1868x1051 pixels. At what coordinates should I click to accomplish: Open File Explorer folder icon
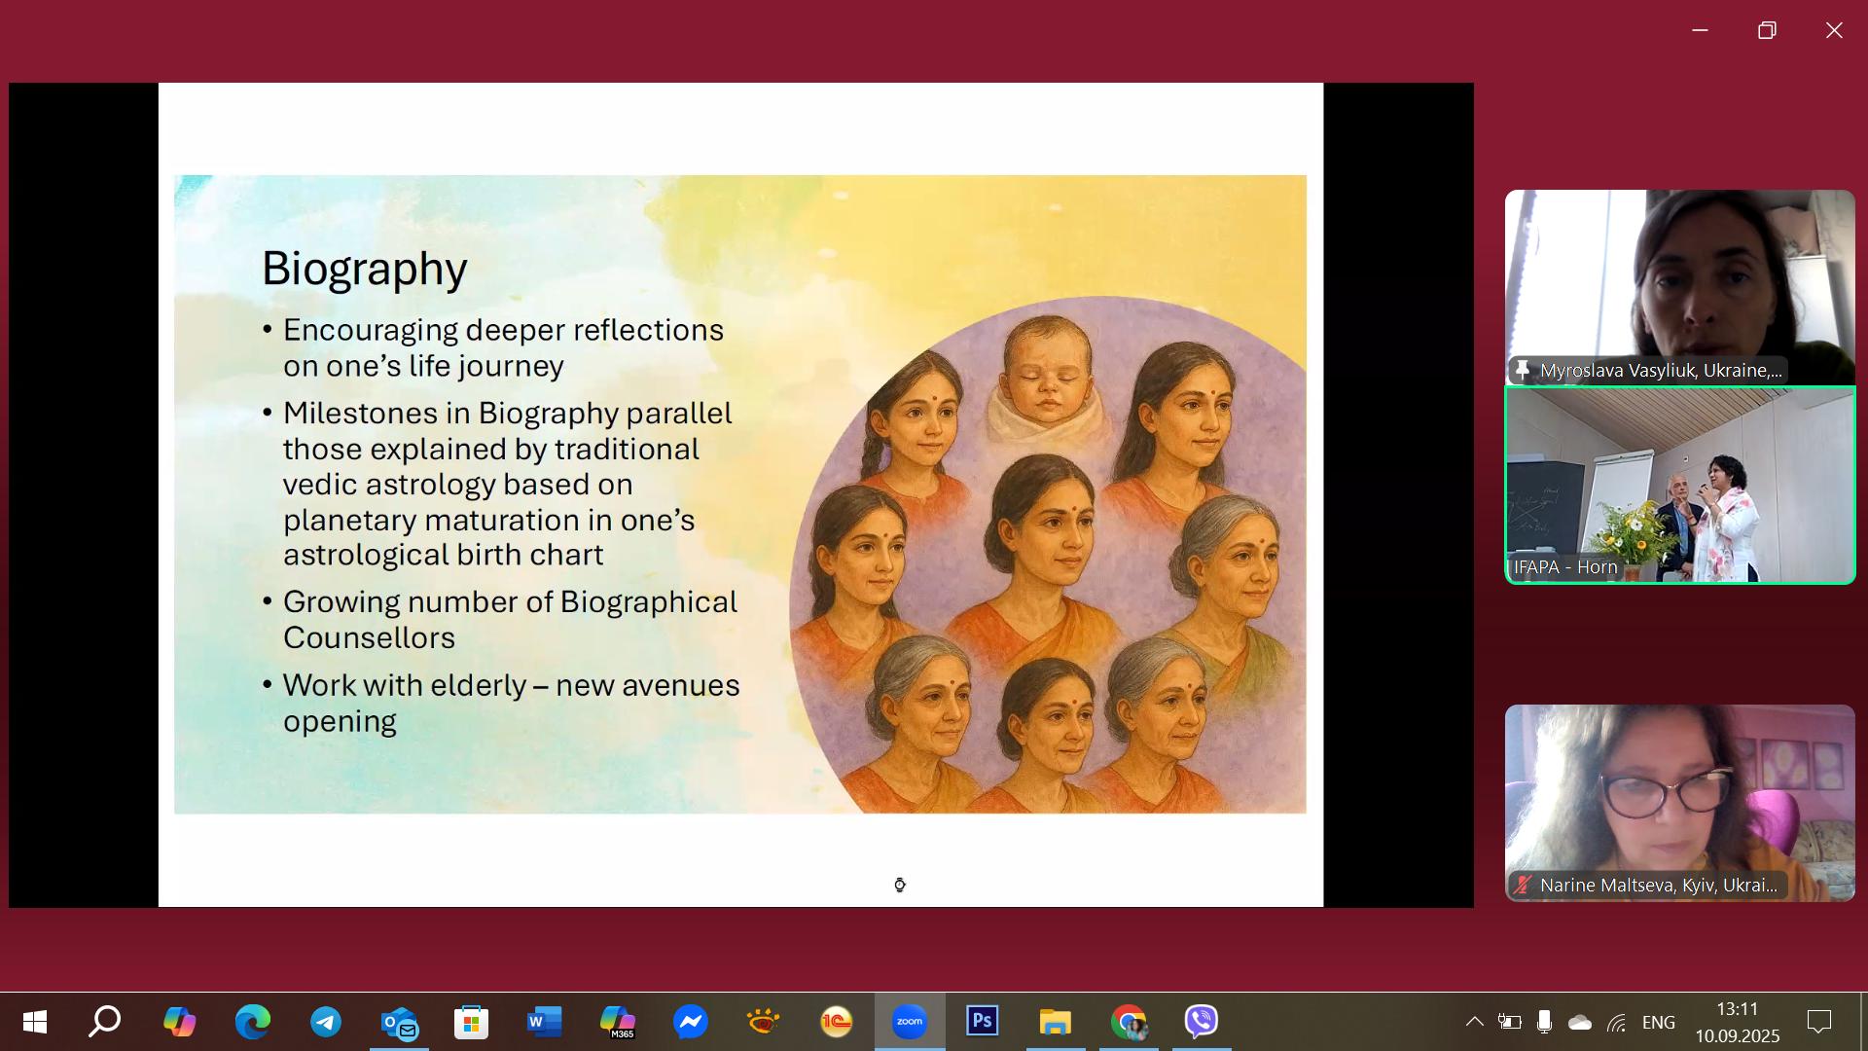1056,1022
